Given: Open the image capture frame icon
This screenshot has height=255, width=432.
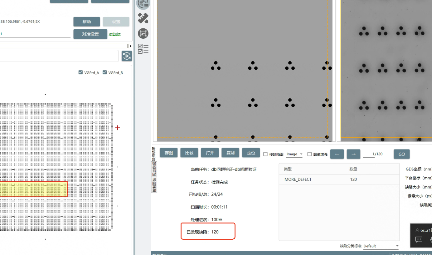Looking at the screenshot, I should [x=143, y=33].
